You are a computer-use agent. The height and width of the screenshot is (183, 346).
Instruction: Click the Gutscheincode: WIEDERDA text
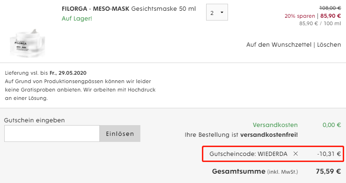[249, 154]
